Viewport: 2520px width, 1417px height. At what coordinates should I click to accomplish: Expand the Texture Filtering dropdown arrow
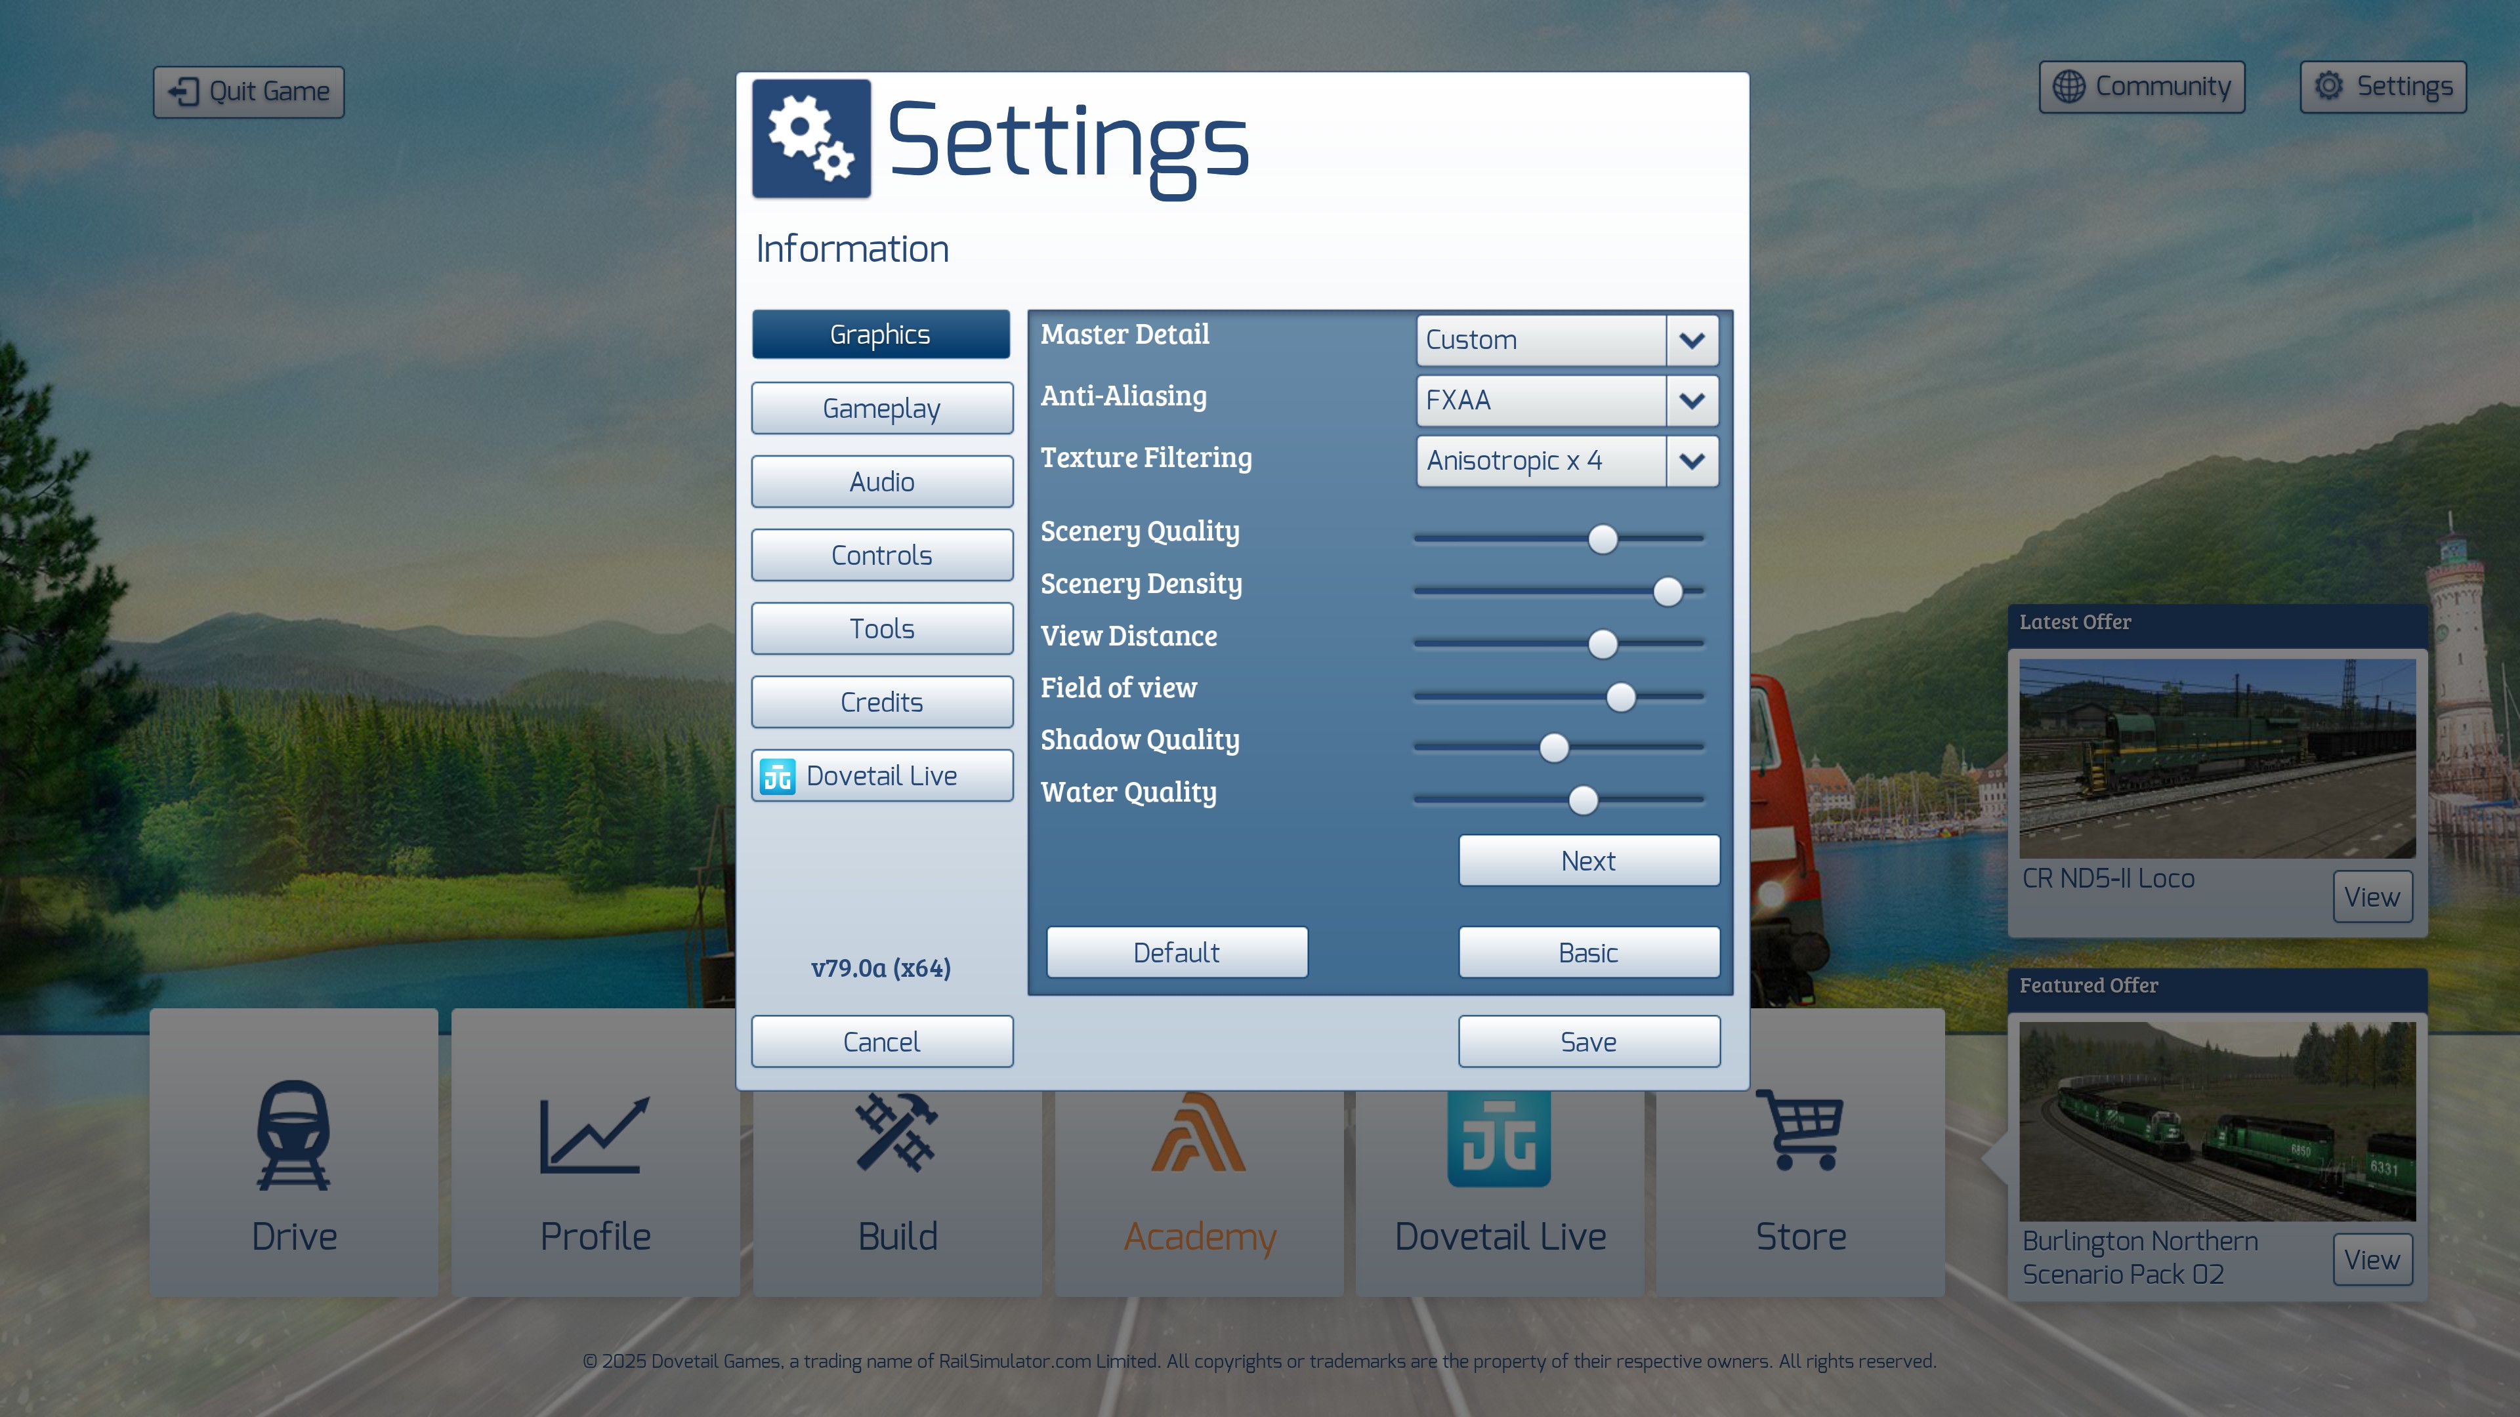(1691, 461)
